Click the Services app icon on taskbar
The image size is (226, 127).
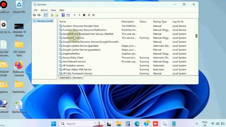click(165, 124)
